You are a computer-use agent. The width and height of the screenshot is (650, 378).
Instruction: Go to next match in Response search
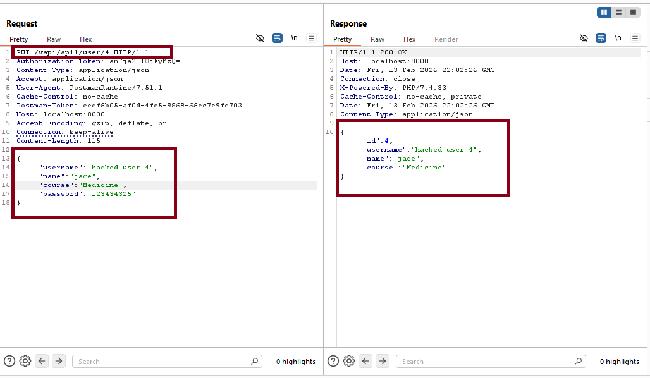383,361
